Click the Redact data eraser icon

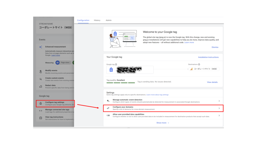point(41,86)
